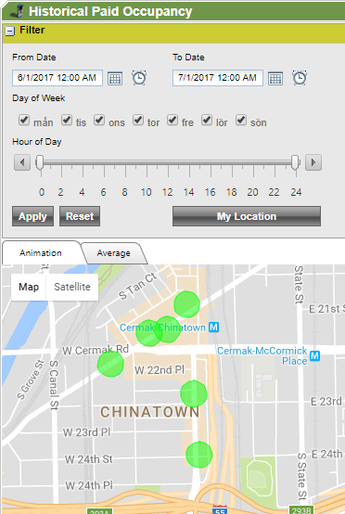345x514 pixels.
Task: Switch to the Average tab
Action: tap(114, 253)
